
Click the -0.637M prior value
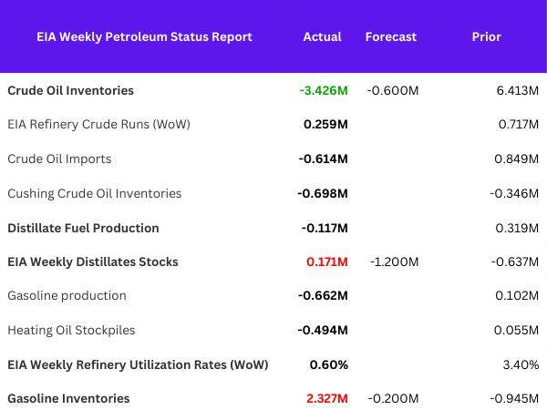(x=515, y=261)
